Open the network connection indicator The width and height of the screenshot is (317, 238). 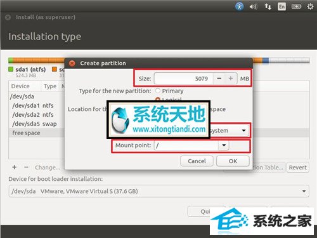(268, 7)
